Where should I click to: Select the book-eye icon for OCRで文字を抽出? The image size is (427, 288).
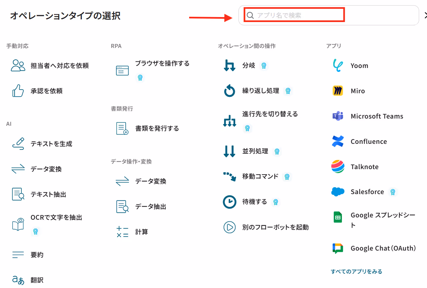coord(18,224)
